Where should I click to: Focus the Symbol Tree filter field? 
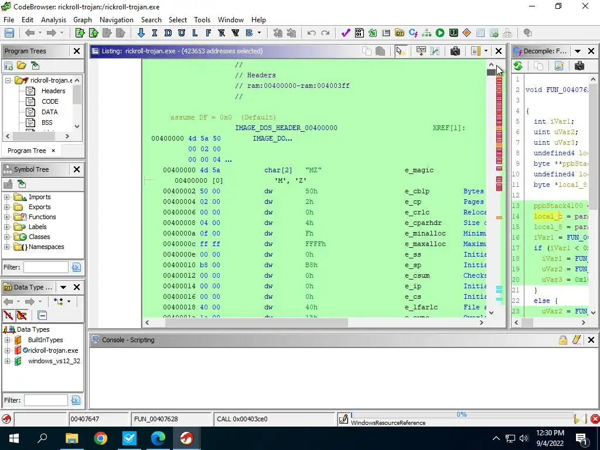pos(46,267)
